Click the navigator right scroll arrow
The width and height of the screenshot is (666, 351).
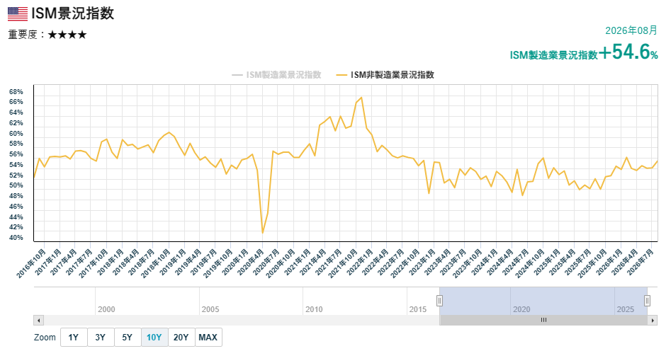coord(653,321)
